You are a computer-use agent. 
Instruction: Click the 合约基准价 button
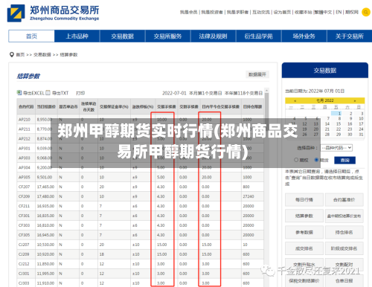(x=344, y=200)
